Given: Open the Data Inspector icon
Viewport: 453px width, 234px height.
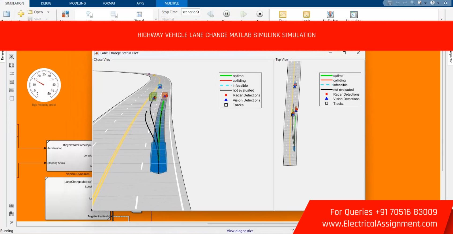Looking at the screenshot, I should click(283, 14).
